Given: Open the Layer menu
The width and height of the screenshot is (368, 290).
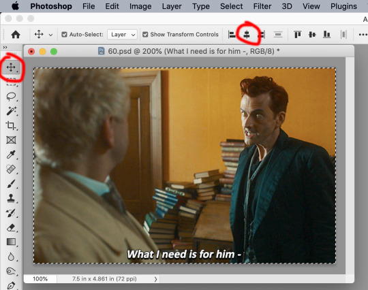Looking at the screenshot, I should (172, 6).
